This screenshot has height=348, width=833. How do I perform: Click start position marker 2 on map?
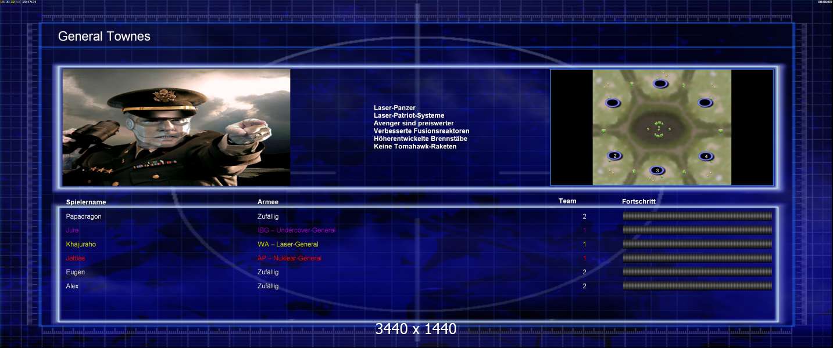click(x=615, y=155)
